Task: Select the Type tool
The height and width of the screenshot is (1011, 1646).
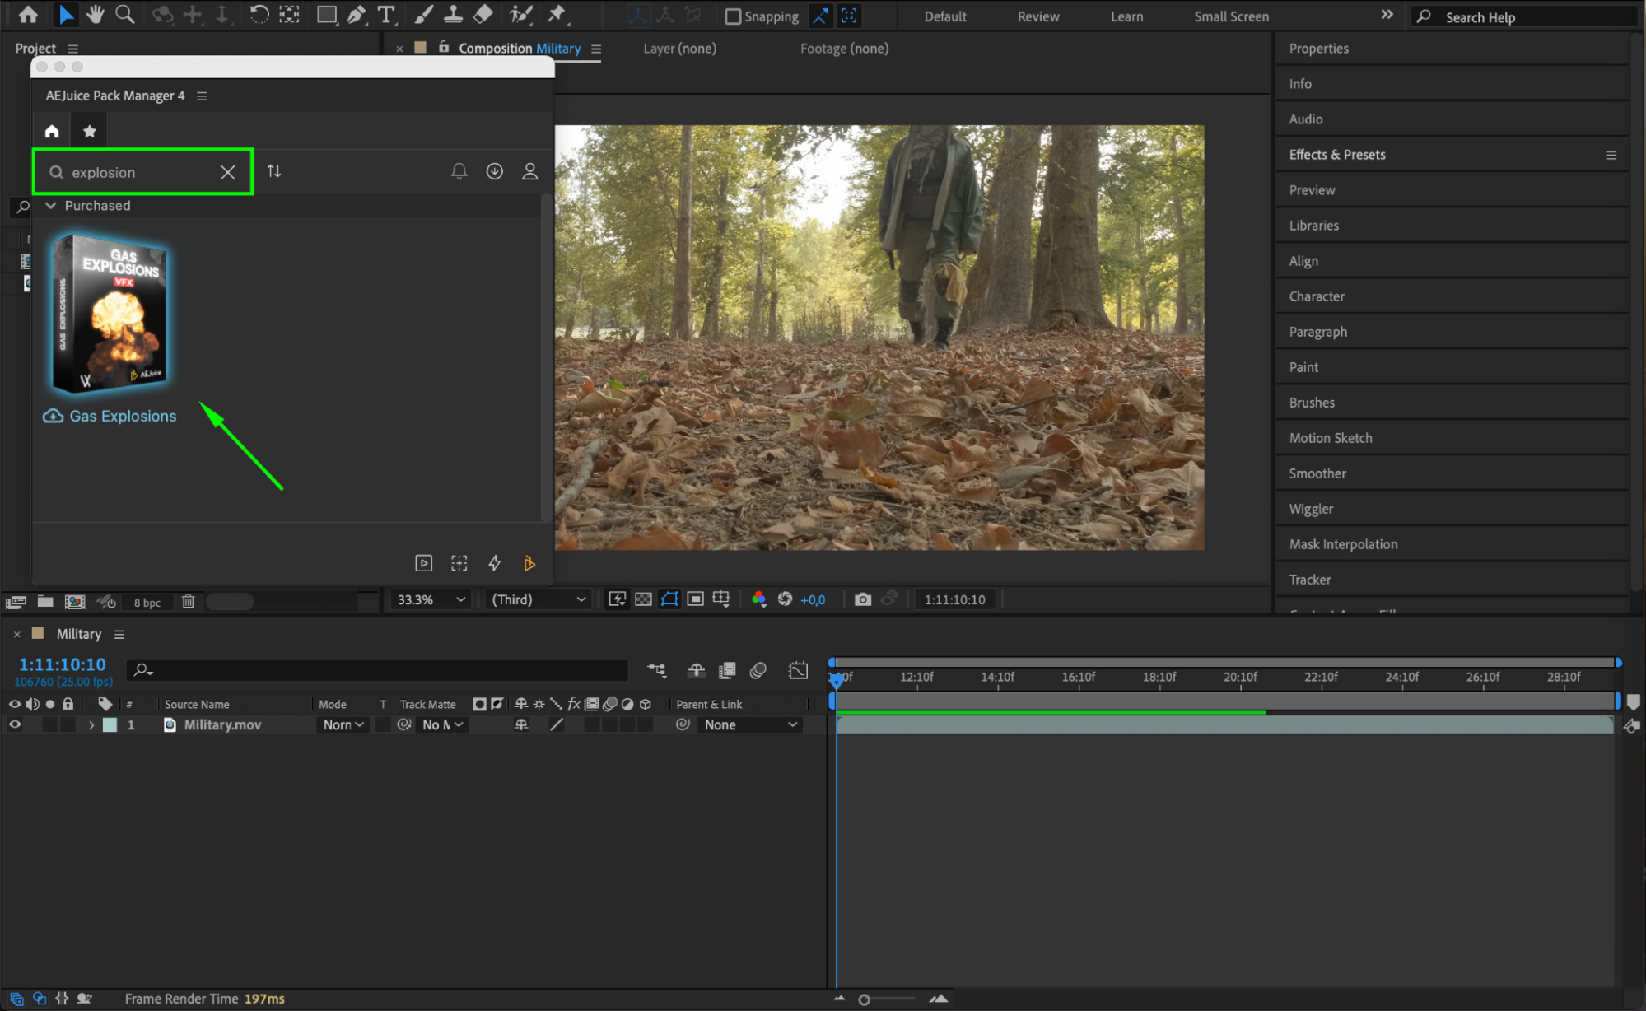Action: [385, 15]
